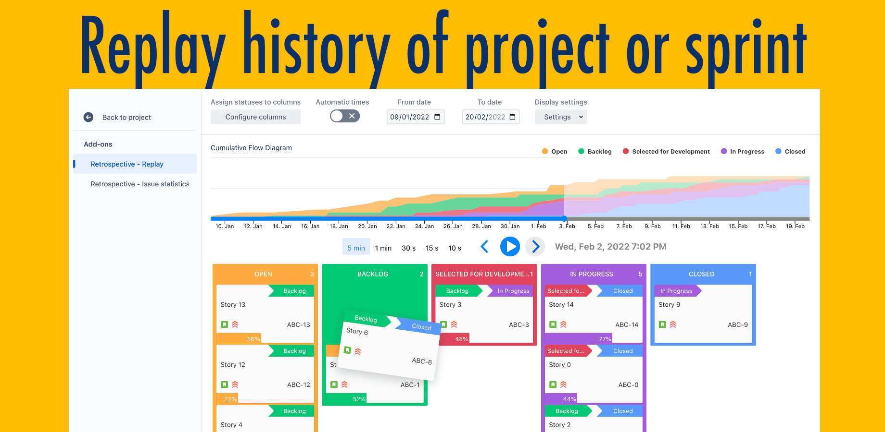Click the OPEN column header

tap(265, 274)
